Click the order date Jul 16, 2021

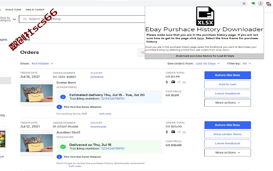coord(30,77)
